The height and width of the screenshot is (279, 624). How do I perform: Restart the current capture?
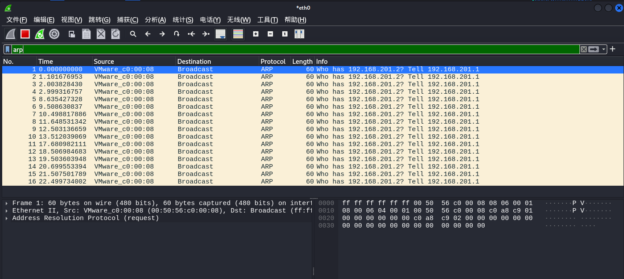pyautogui.click(x=40, y=34)
